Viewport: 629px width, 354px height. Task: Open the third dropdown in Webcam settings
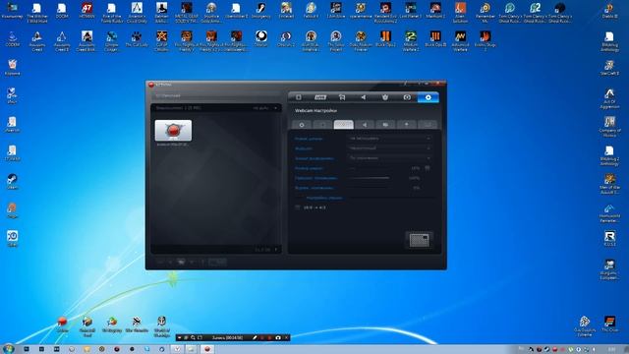tap(389, 158)
